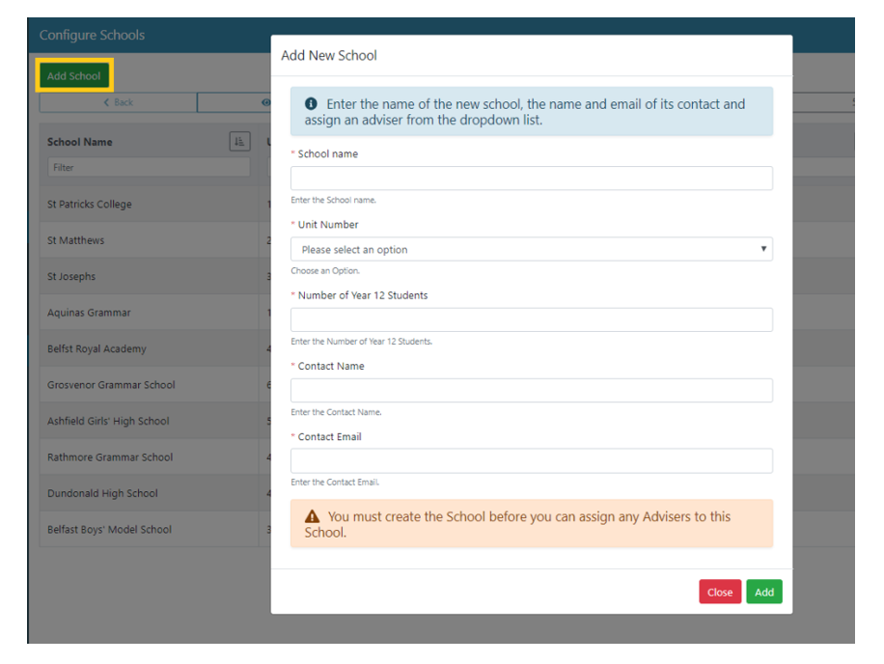The image size is (884, 664).
Task: Click the Add School button
Action: pos(74,75)
